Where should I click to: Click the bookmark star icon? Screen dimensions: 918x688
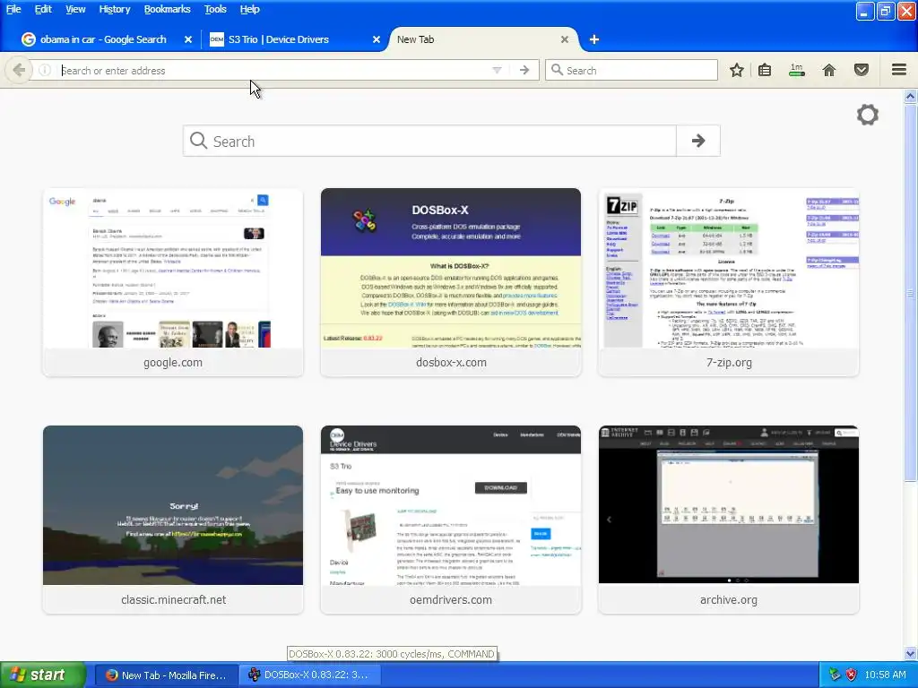tap(737, 70)
